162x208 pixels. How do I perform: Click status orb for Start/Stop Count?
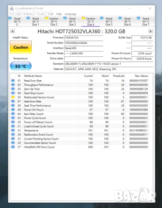(13, 93)
